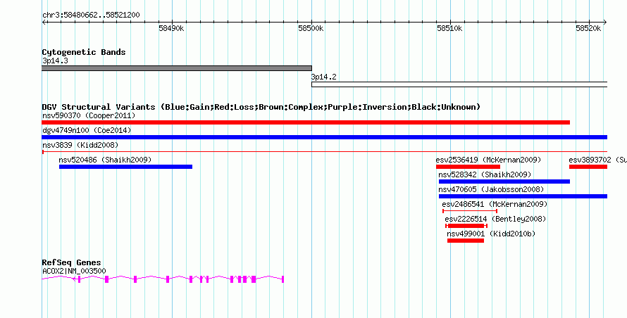
Task: Open the nsv470605 (Jakobsson2008) label
Action: click(x=491, y=190)
